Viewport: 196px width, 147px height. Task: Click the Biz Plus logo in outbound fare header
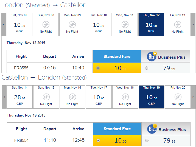coord(152,56)
